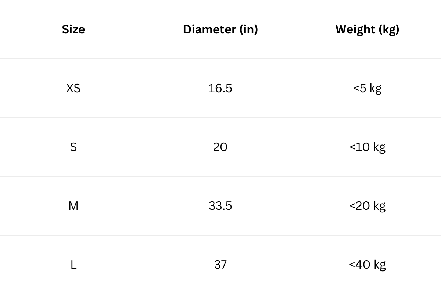Click the 16.5 diameter value
The height and width of the screenshot is (294, 441).
(x=220, y=88)
